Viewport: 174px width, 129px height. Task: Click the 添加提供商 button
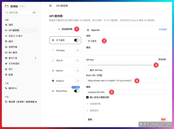coord(65,29)
